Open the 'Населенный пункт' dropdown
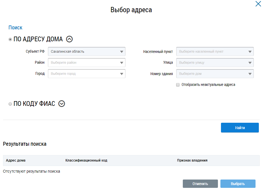The height and width of the screenshot is (192, 263). click(x=215, y=52)
